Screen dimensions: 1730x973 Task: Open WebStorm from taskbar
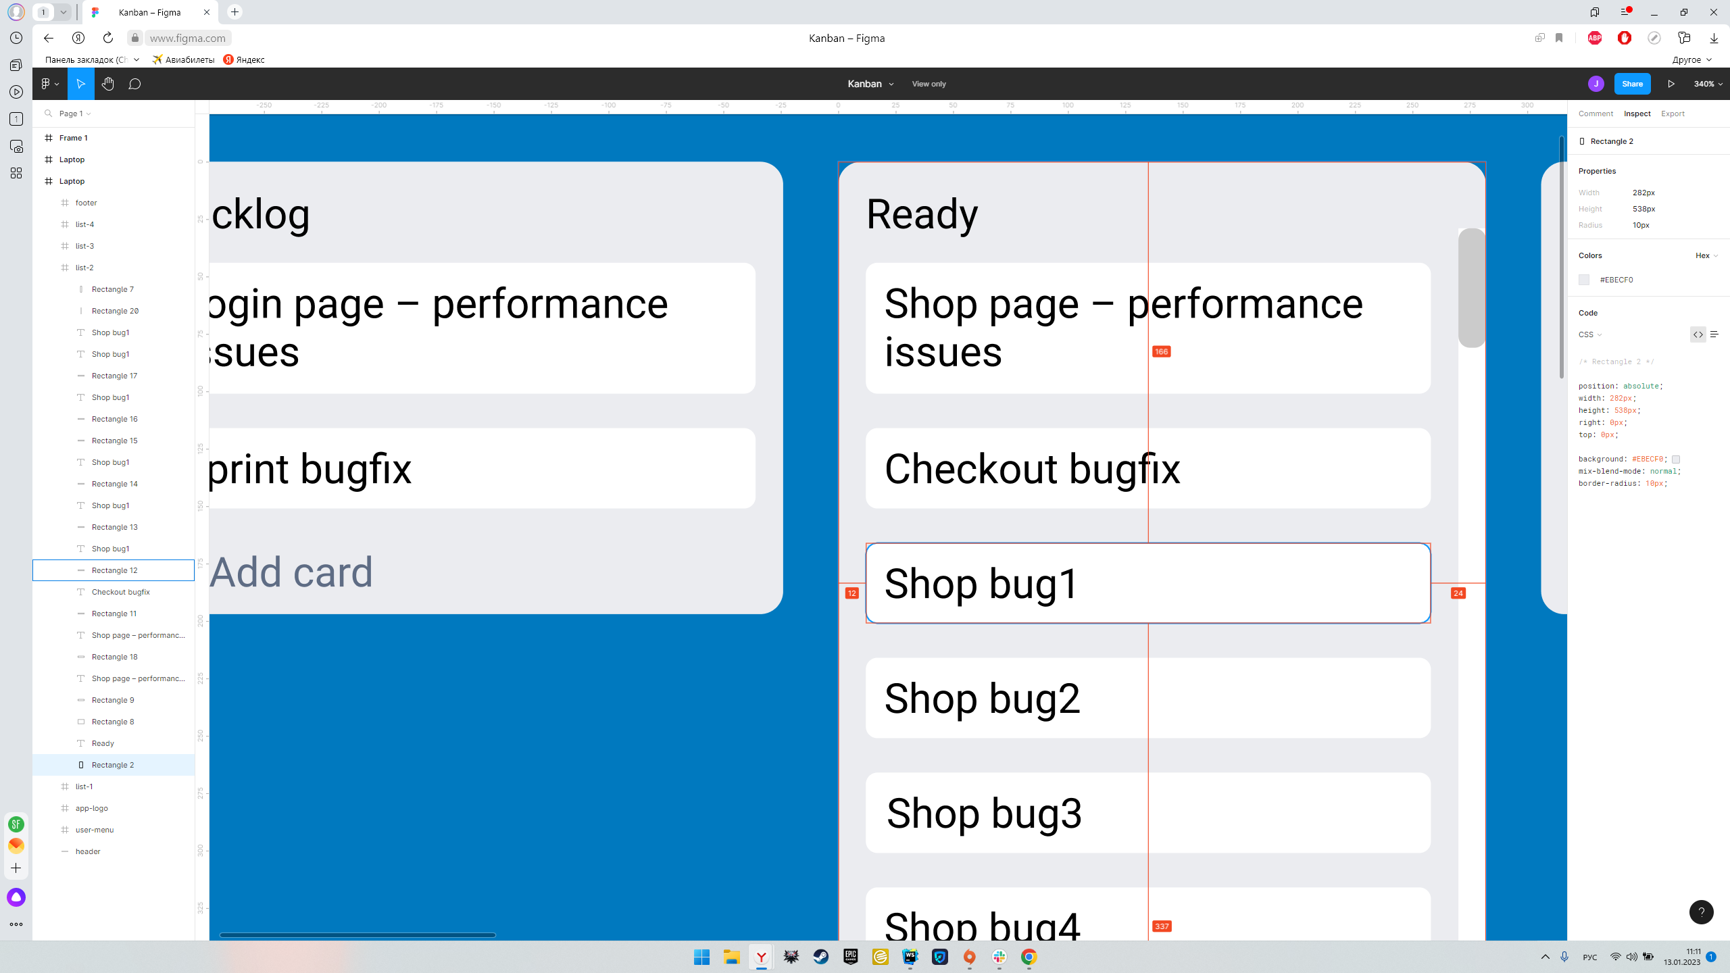[910, 957]
